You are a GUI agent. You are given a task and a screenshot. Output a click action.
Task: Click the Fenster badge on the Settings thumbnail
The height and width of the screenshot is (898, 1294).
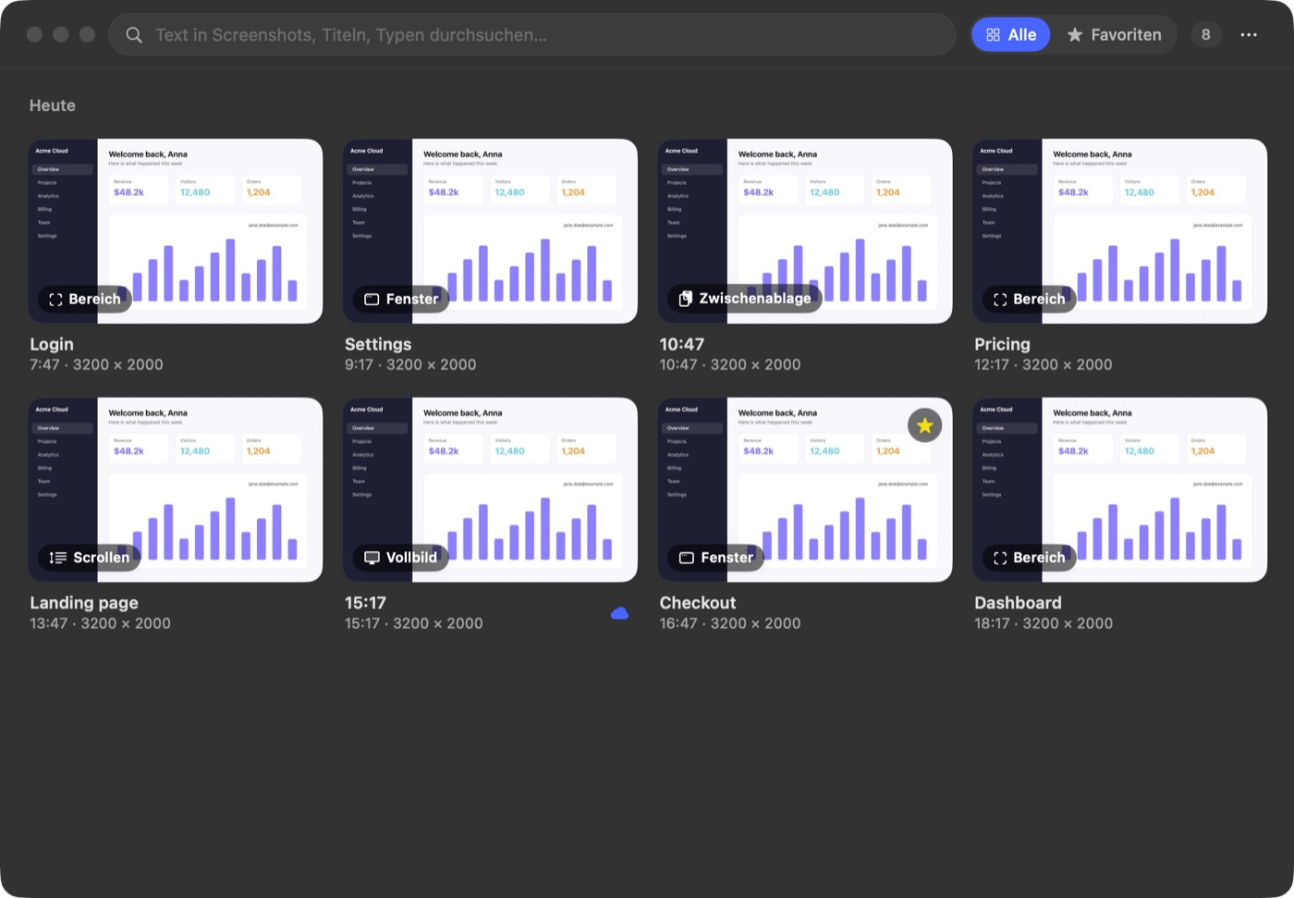click(401, 299)
